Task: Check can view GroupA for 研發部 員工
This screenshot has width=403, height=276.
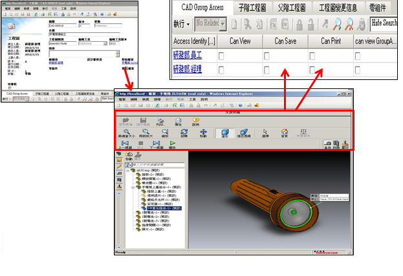Action: (x=358, y=56)
